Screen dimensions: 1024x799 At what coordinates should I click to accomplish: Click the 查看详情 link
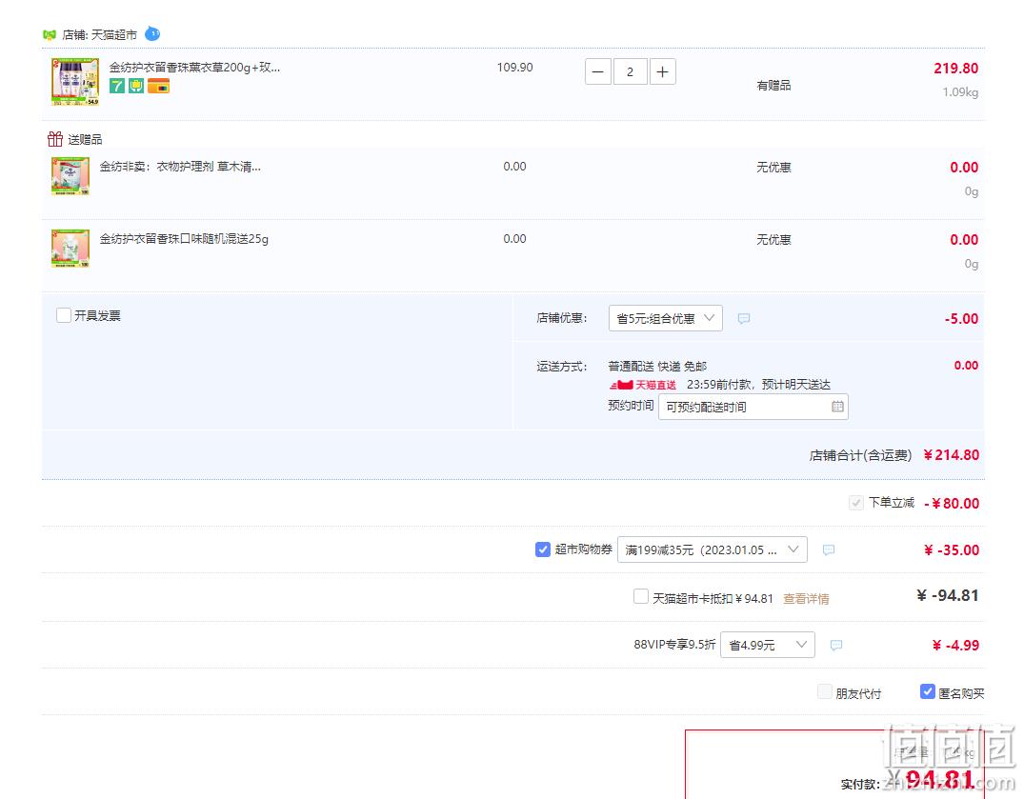(x=806, y=599)
